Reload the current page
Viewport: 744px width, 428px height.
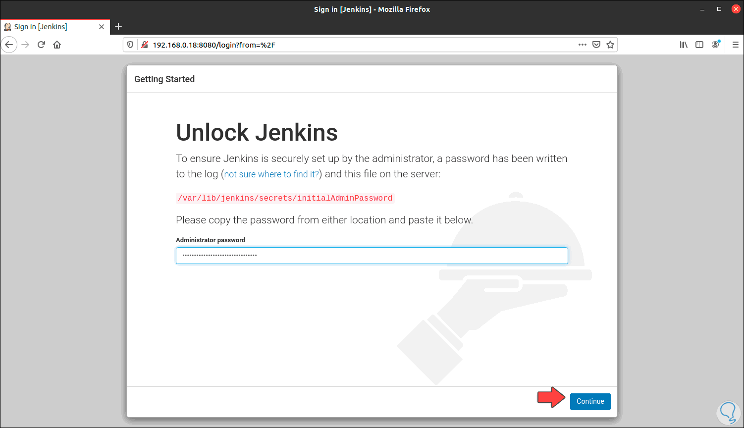pyautogui.click(x=41, y=45)
